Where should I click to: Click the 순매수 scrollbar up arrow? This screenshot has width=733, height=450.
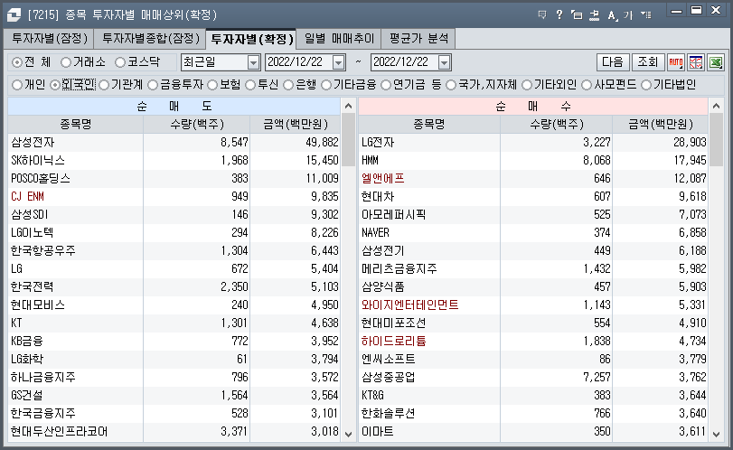coord(716,106)
